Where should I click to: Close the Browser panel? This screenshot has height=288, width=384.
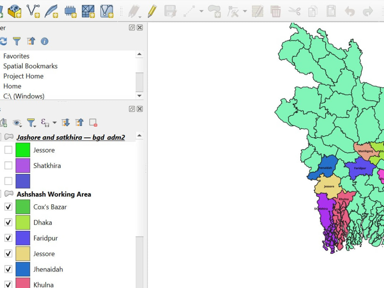(x=140, y=27)
